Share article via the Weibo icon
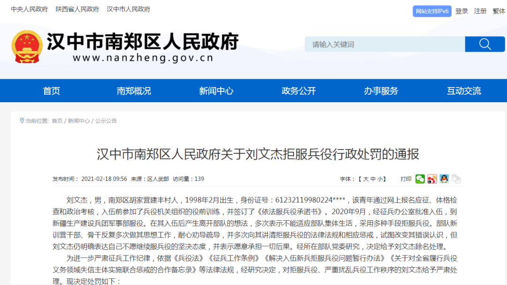Image resolution: width=507 pixels, height=285 pixels. coord(432,179)
